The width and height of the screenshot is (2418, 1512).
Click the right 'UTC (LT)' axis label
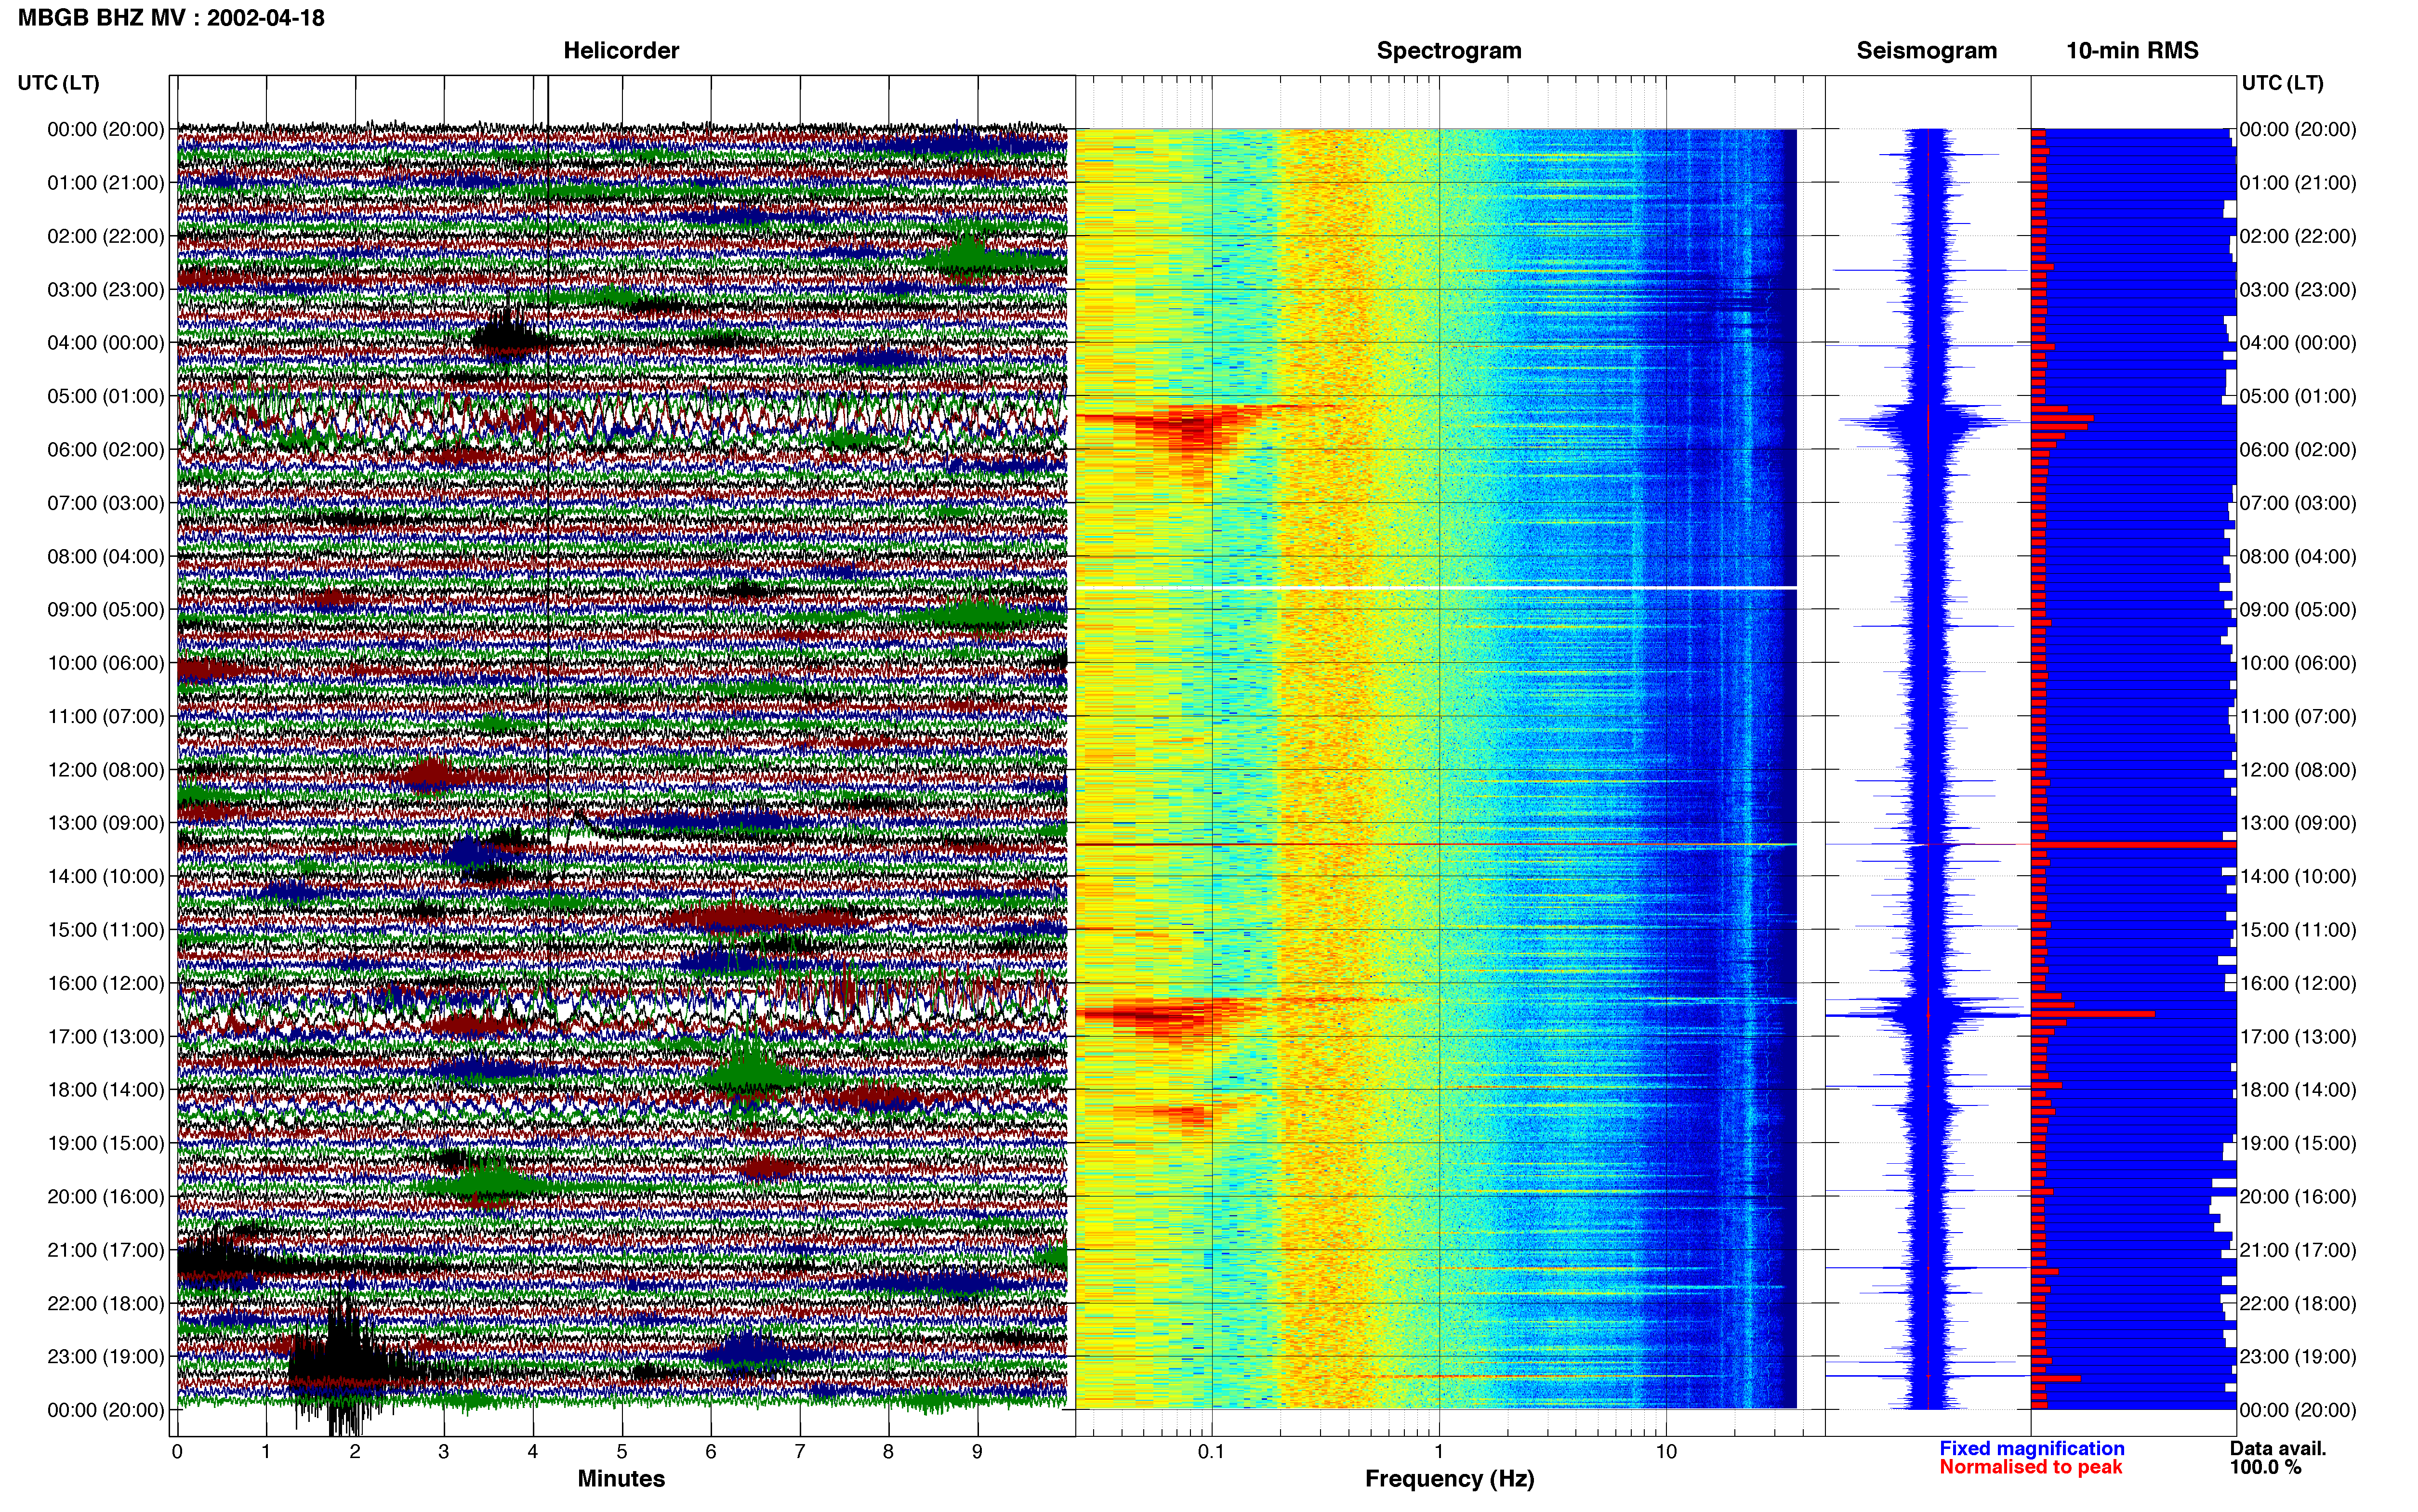point(2282,82)
